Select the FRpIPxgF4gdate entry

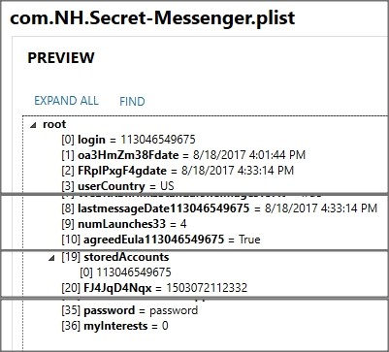[178, 171]
